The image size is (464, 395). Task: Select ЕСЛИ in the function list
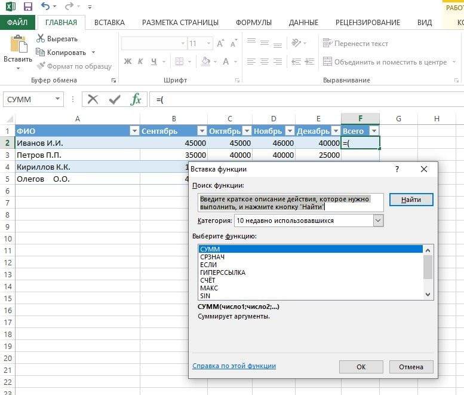[311, 265]
